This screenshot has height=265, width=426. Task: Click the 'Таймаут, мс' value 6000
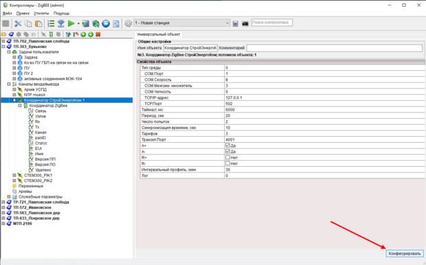pos(325,110)
